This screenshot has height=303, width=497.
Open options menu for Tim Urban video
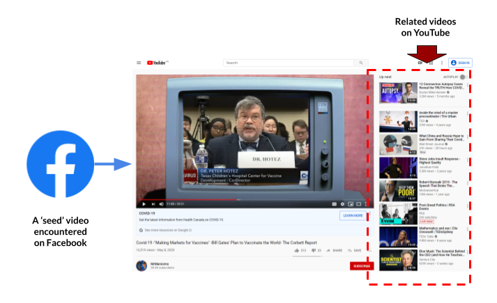(x=468, y=114)
